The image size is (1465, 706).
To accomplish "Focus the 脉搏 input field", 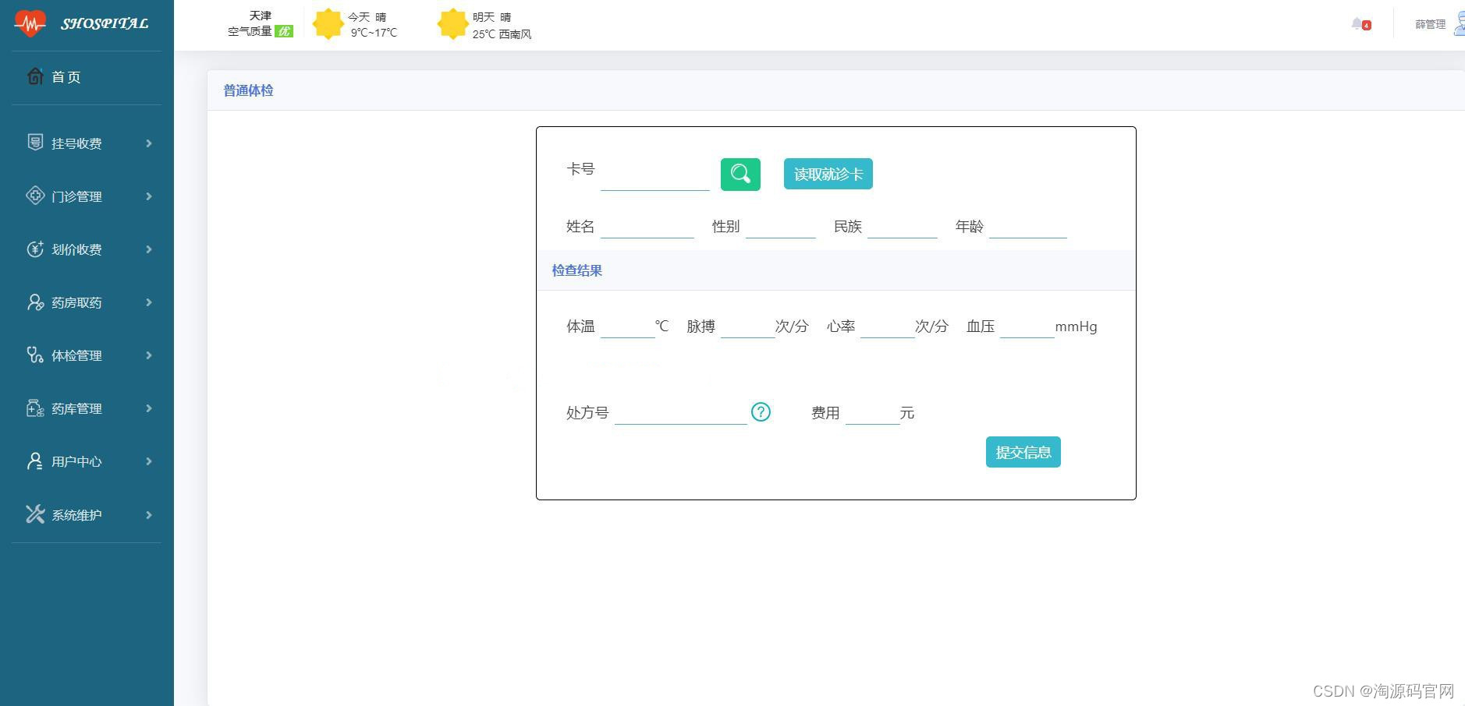I will pyautogui.click(x=748, y=327).
